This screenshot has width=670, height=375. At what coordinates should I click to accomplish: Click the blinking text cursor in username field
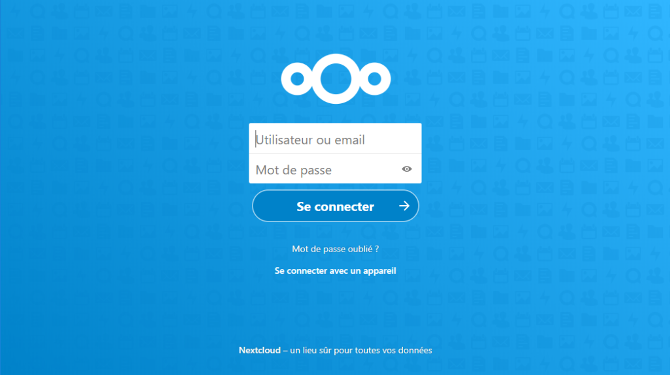[x=256, y=139]
